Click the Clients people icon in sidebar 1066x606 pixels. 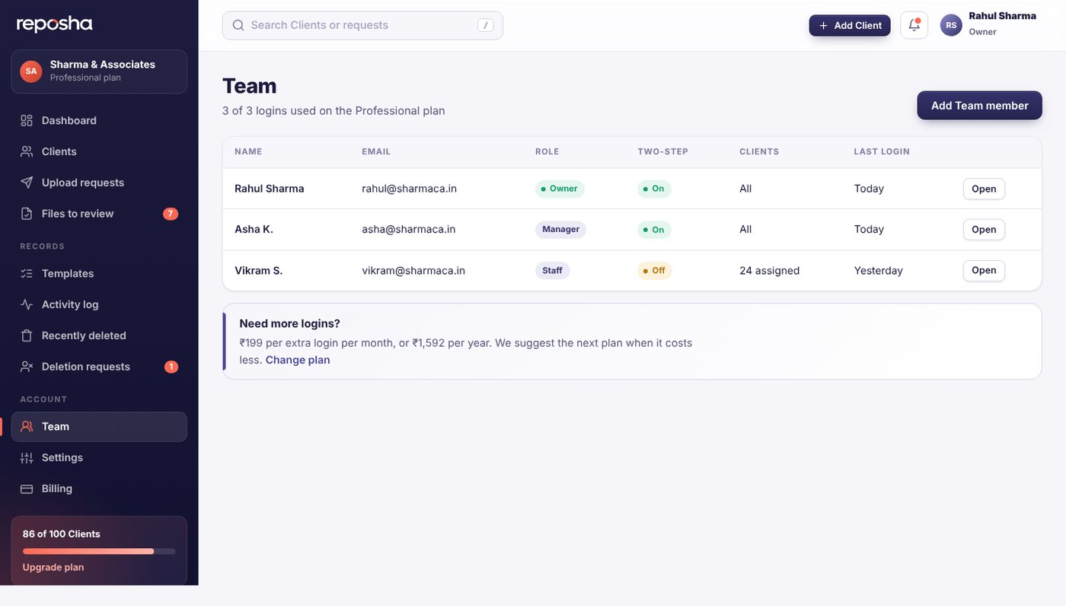[27, 151]
